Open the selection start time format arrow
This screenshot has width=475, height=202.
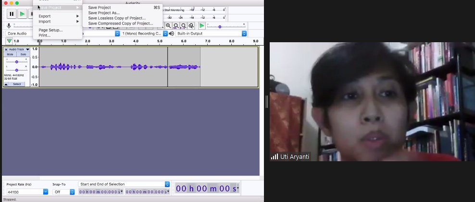tap(122, 191)
